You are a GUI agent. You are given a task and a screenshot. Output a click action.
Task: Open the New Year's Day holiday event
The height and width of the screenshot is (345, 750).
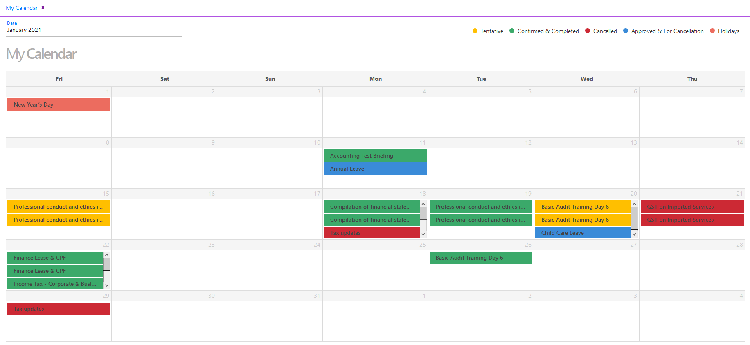tap(59, 105)
